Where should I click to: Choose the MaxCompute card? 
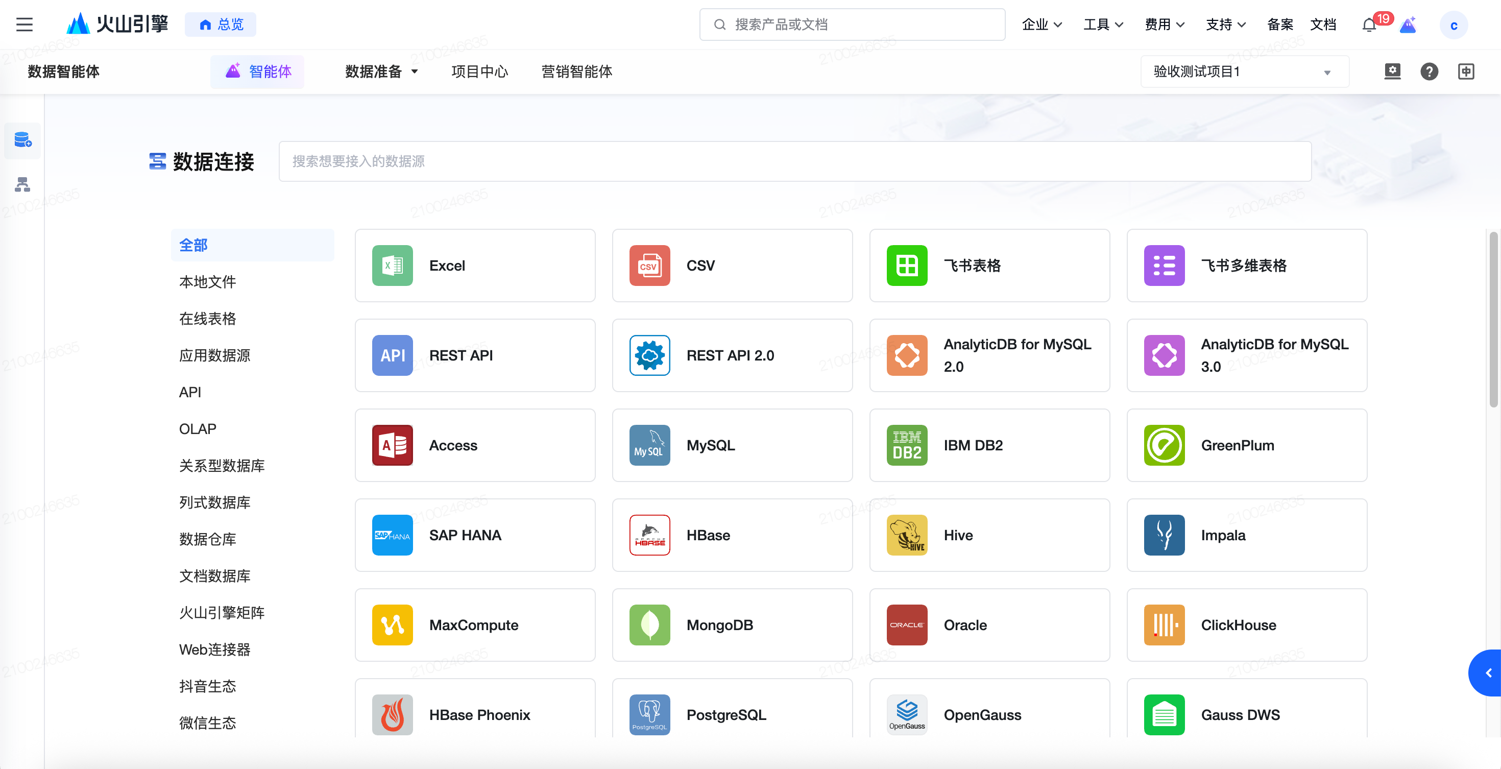pyautogui.click(x=475, y=624)
